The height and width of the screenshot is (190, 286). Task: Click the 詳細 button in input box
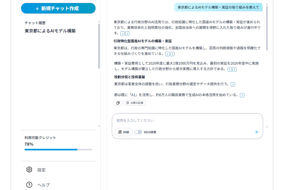124,132
